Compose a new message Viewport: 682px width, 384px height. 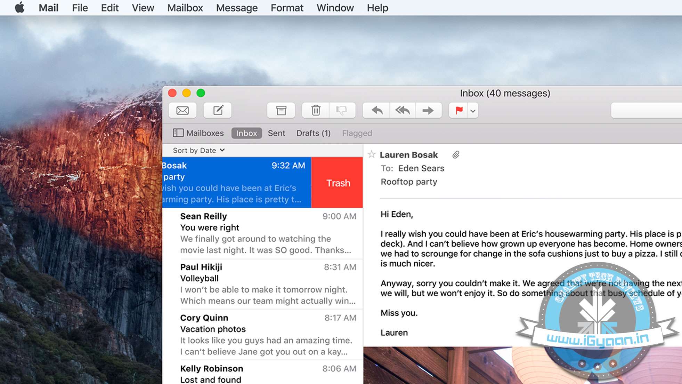(218, 111)
